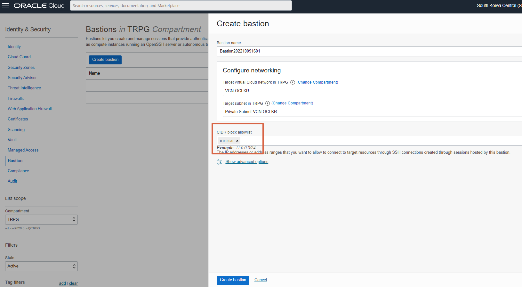Click Change Compartment for virtual cloud network
The width and height of the screenshot is (522, 287).
[x=317, y=82]
